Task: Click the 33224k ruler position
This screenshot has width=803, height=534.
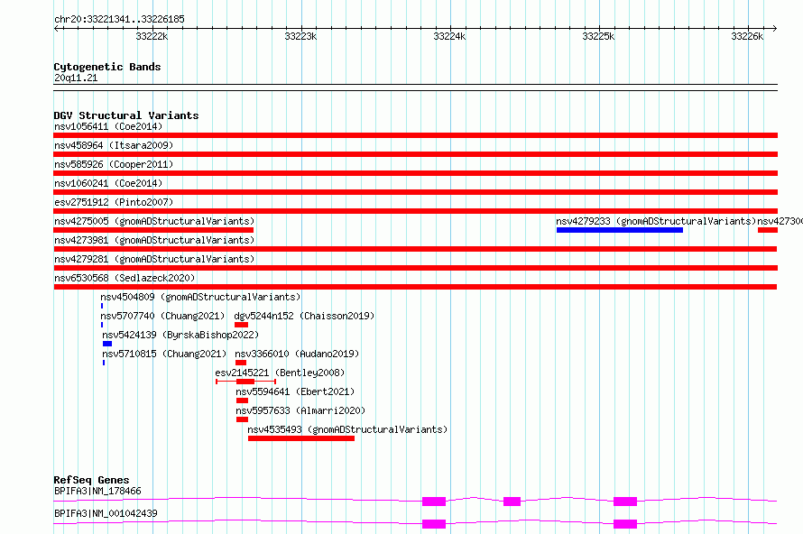Action: click(449, 36)
